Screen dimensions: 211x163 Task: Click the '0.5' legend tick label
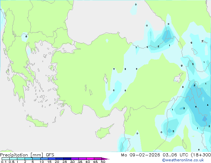click(11, 162)
